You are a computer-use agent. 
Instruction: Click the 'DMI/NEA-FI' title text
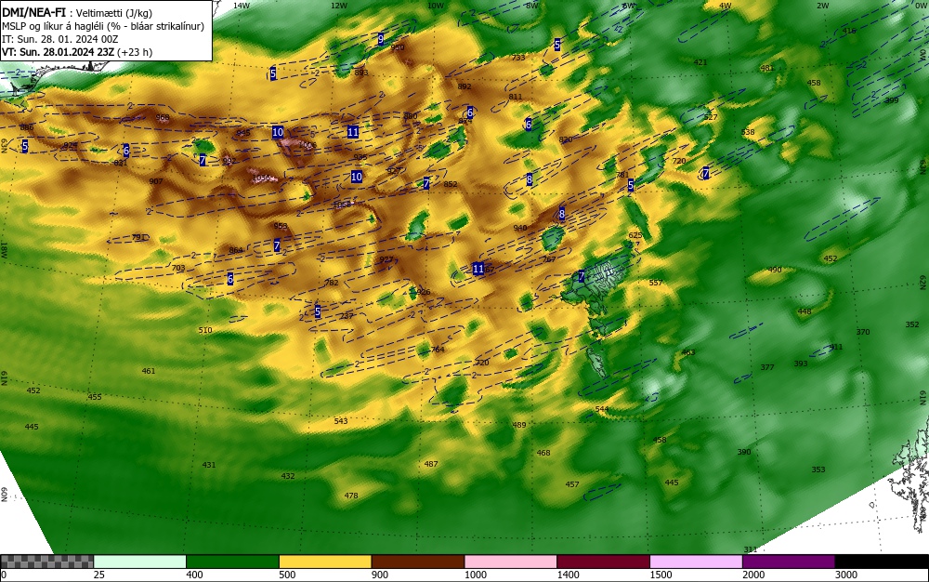click(33, 13)
